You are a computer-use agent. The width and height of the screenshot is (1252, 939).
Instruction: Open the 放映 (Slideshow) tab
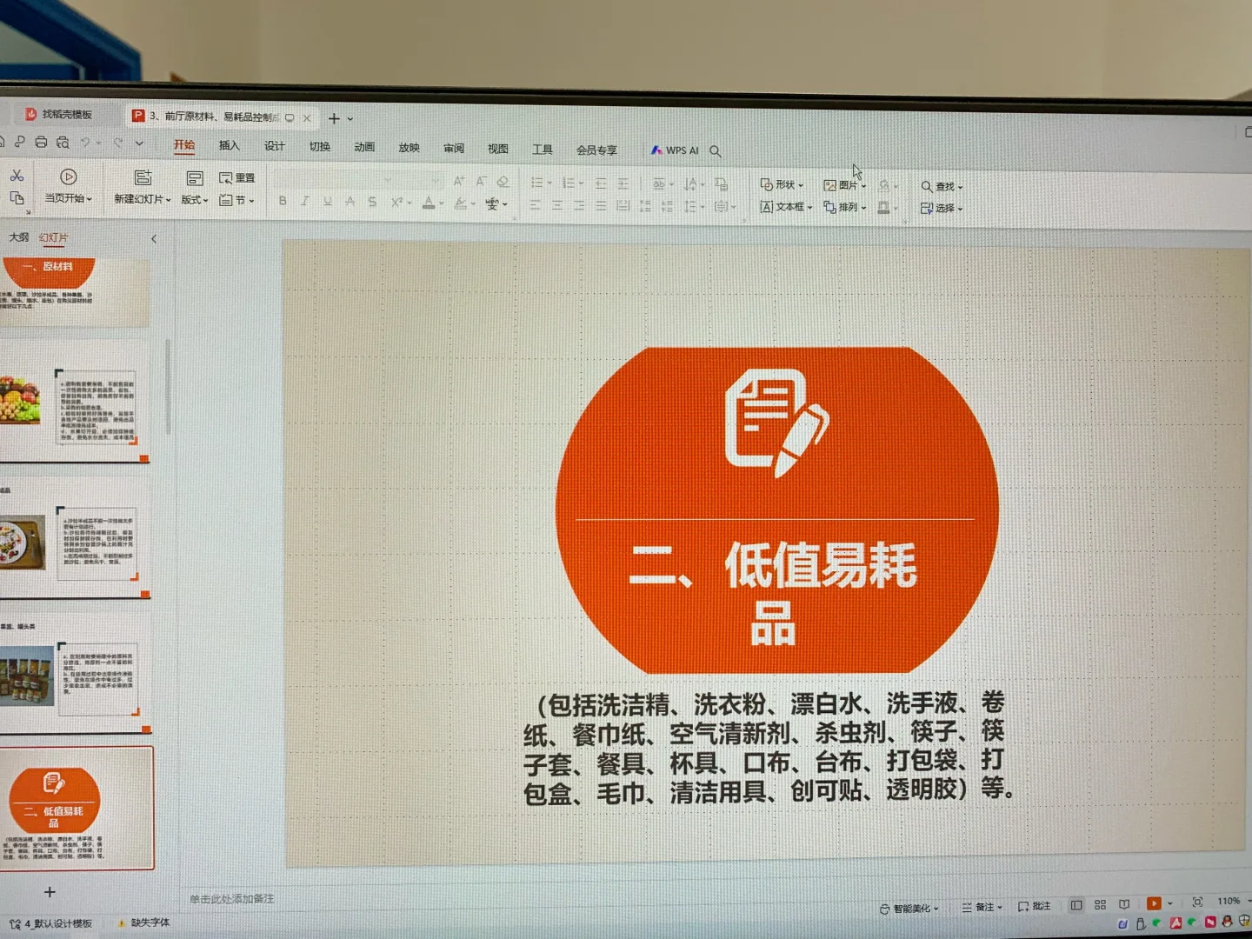410,148
